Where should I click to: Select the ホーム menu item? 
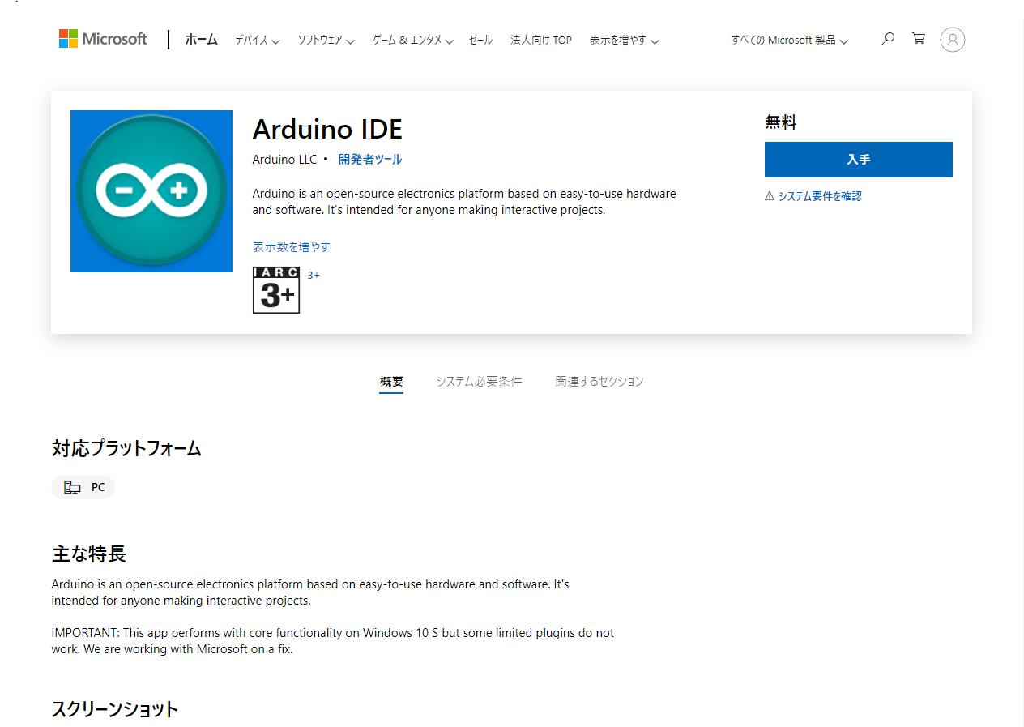(201, 39)
